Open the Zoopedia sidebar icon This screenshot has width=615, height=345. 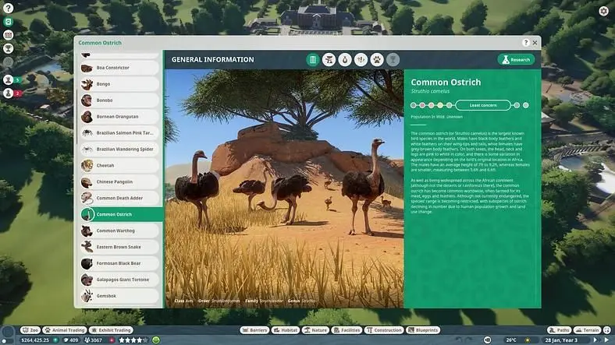point(9,22)
